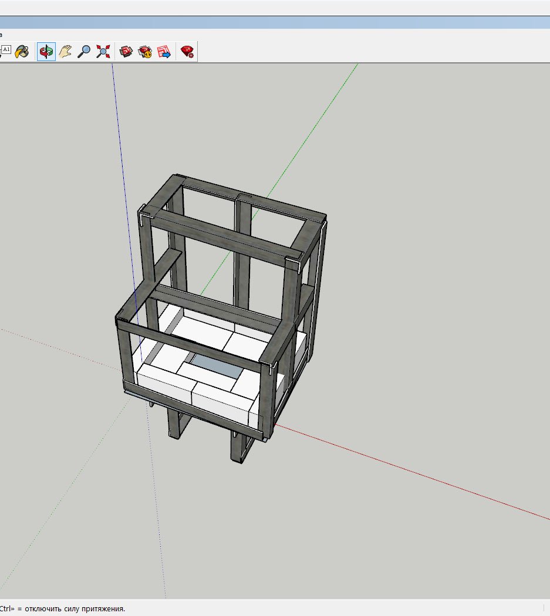The image size is (550, 616).
Task: Send model to LayOut
Action: [164, 52]
